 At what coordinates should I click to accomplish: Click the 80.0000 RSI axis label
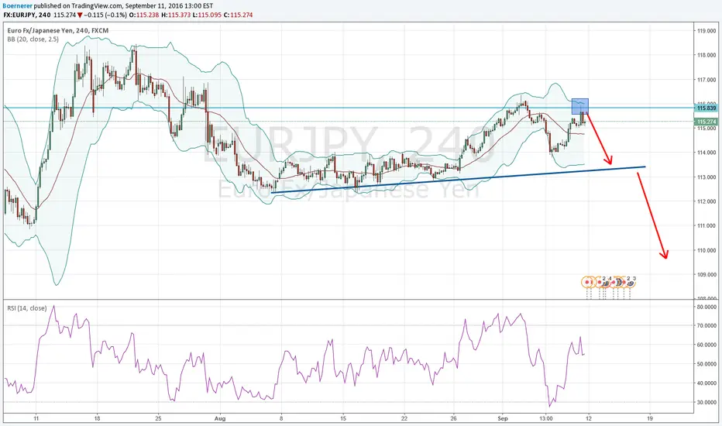(x=707, y=306)
